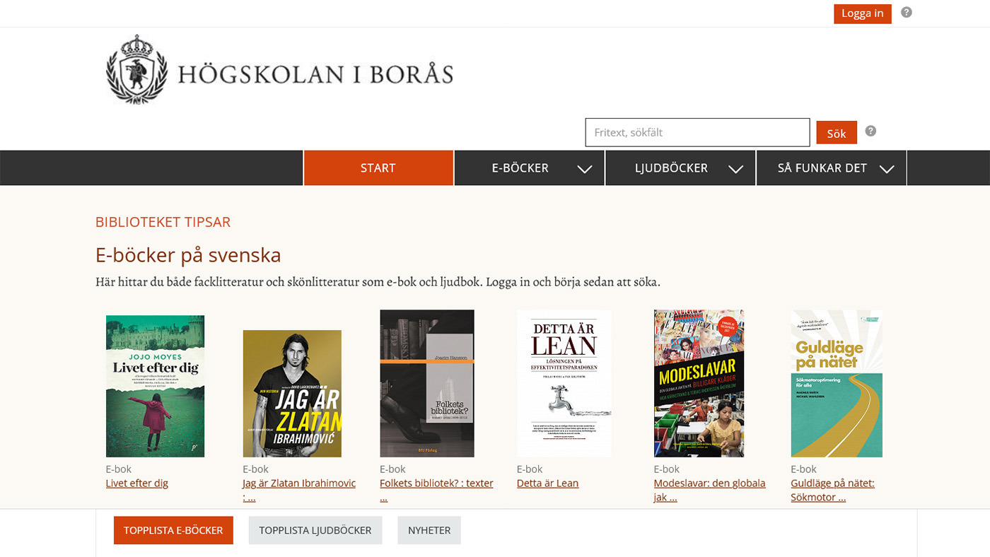
Task: Open the Livet efter dig book cover
Action: 155,386
